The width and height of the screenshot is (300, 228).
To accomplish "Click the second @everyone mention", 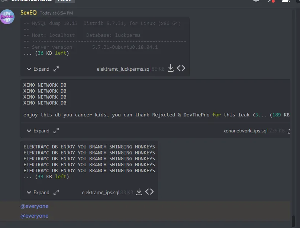I will (x=35, y=216).
